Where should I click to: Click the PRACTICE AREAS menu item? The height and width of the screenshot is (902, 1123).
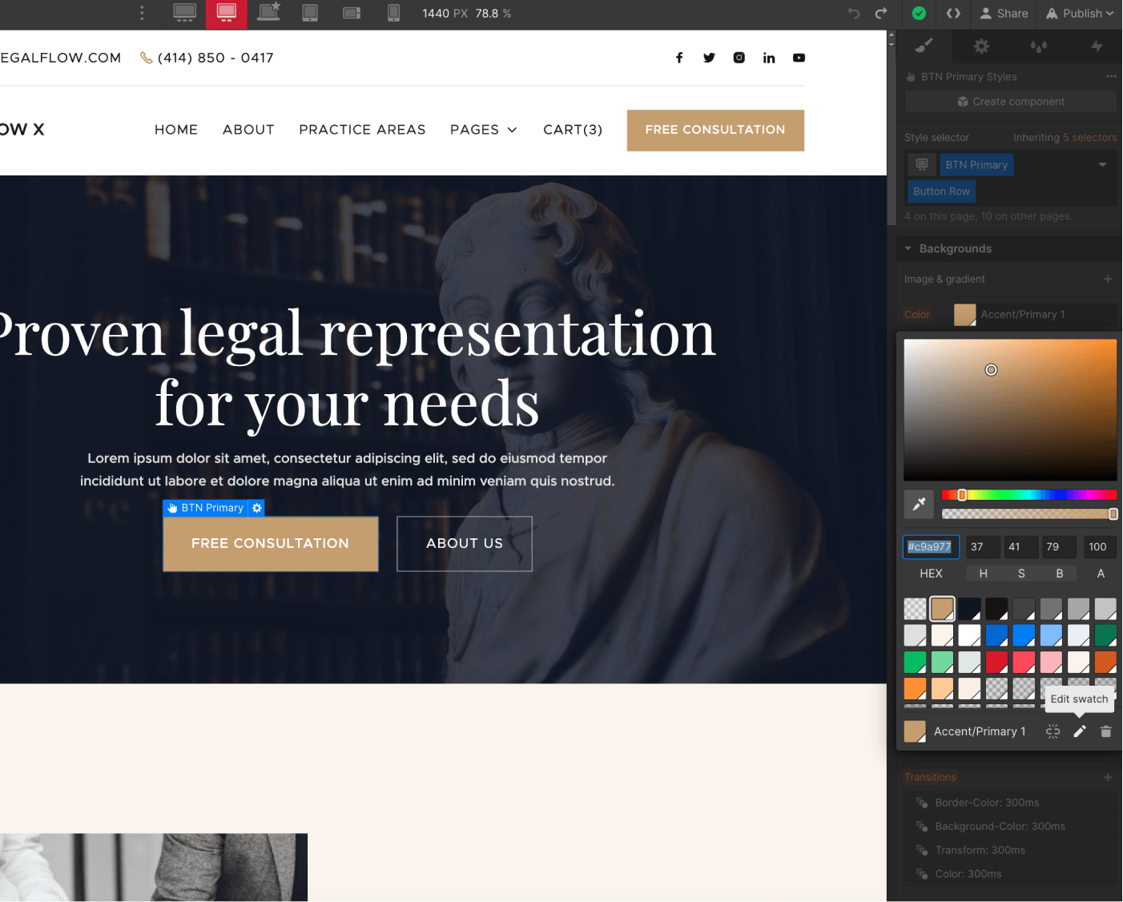(x=362, y=130)
